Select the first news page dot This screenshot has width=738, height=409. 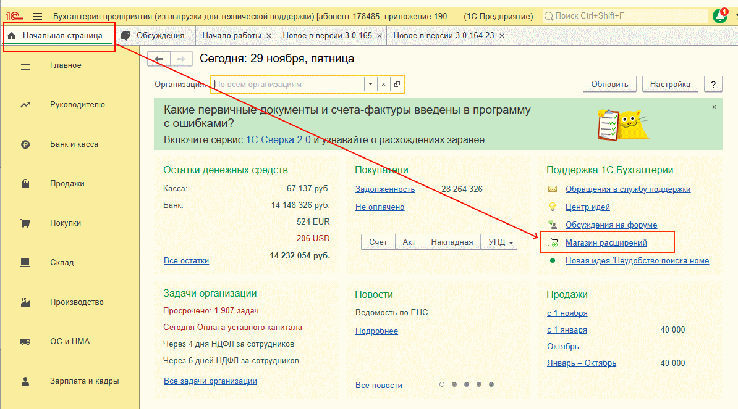pyautogui.click(x=441, y=384)
